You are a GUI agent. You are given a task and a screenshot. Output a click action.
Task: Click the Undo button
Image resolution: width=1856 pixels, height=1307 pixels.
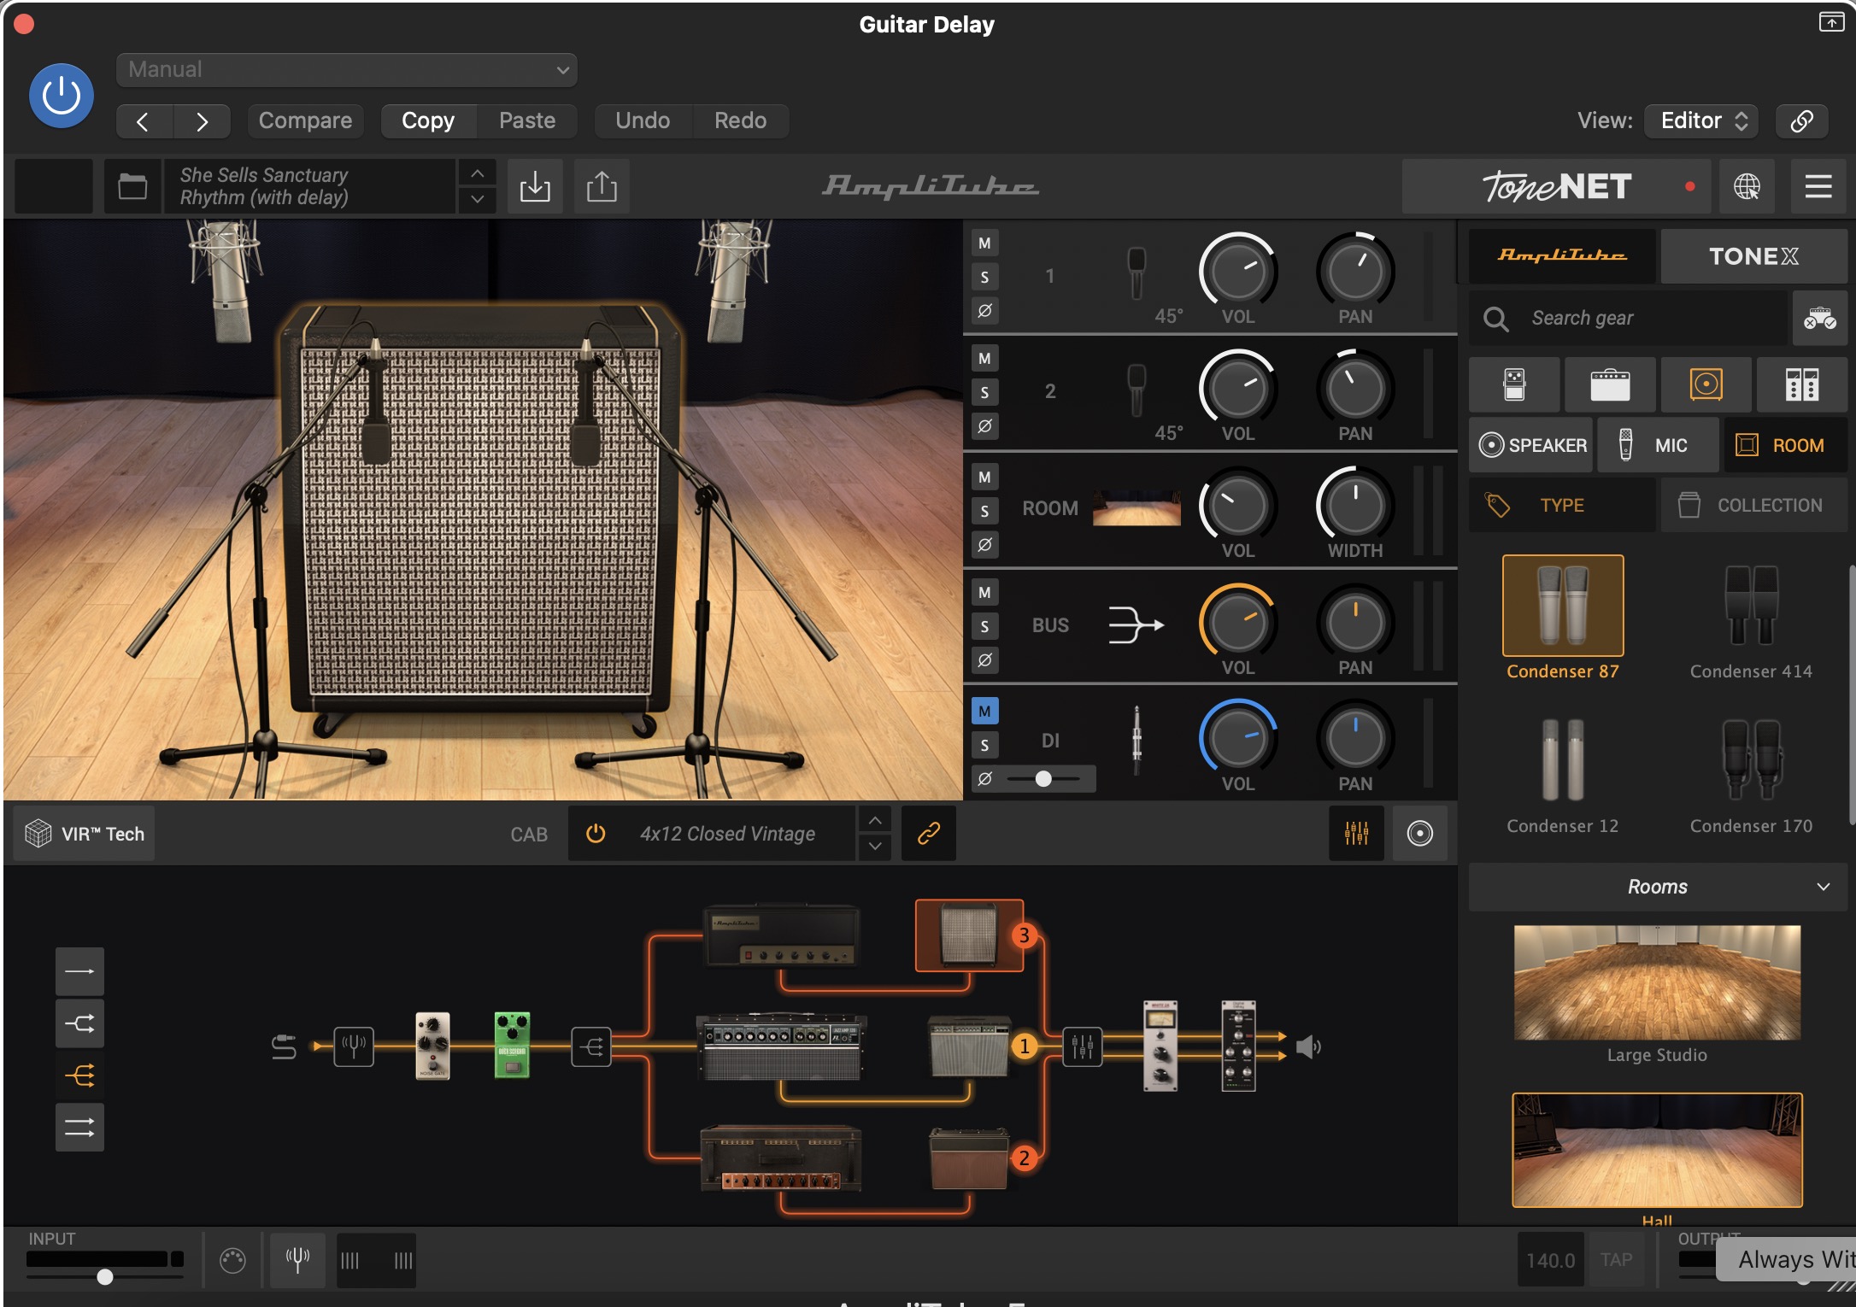click(643, 120)
